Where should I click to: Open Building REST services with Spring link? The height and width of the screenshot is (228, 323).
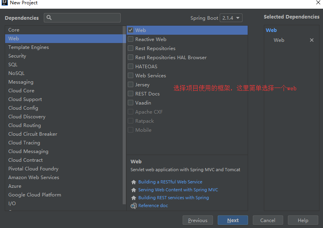click(174, 198)
